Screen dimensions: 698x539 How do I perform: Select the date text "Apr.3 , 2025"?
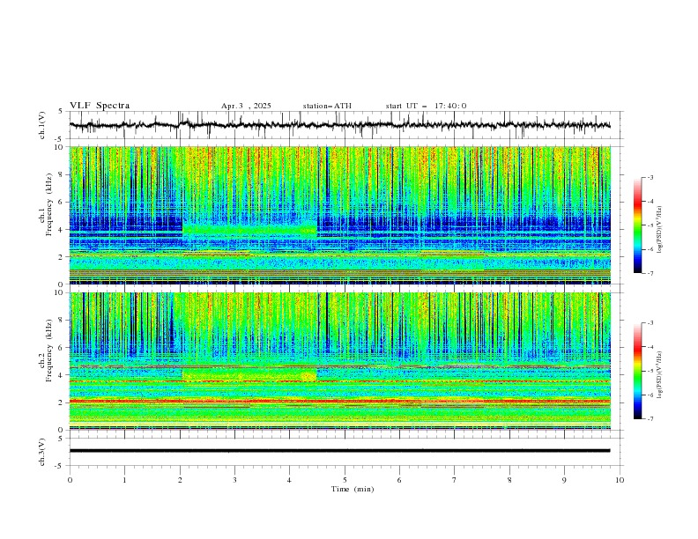click(x=246, y=106)
